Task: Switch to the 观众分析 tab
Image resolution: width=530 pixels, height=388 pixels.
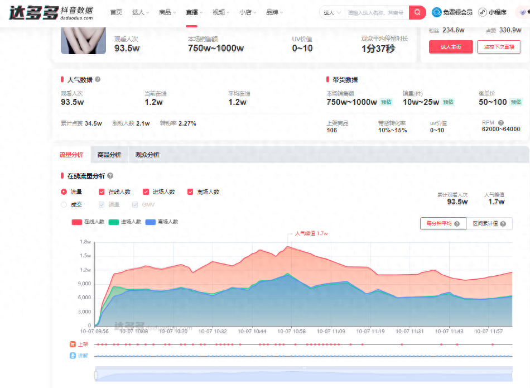Action: pos(147,155)
